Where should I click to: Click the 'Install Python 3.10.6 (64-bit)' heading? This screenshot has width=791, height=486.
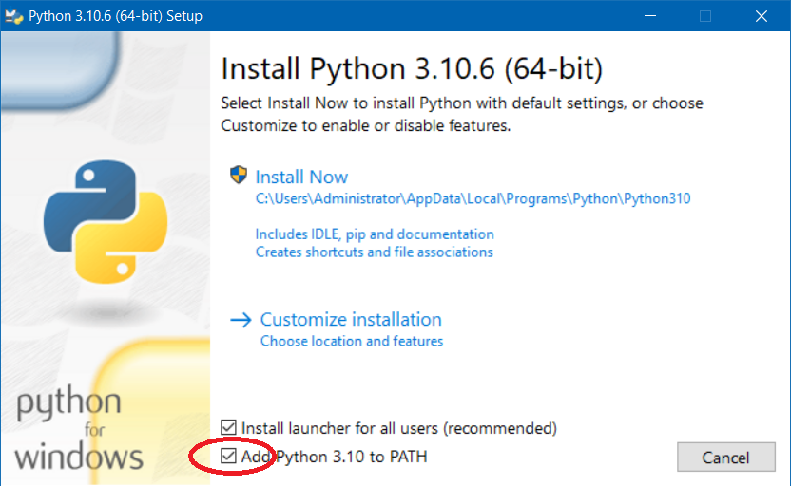[x=412, y=69]
